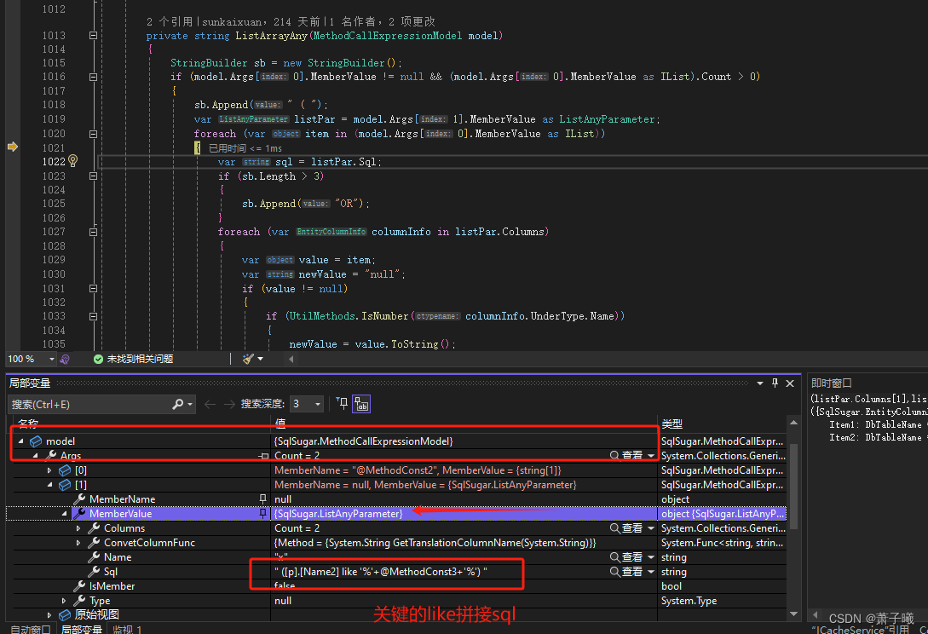Pin the MemberValue property

click(x=262, y=513)
